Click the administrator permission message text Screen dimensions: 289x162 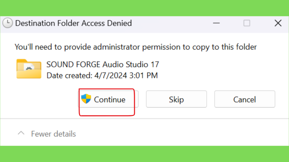135,47
